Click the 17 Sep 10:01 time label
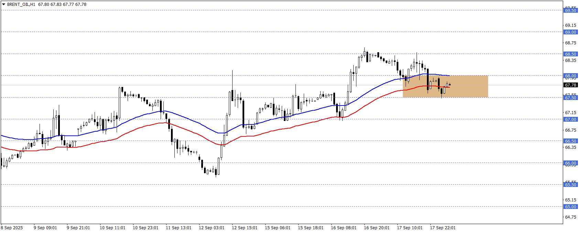Viewport: 580px width, 232px height. (x=410, y=228)
